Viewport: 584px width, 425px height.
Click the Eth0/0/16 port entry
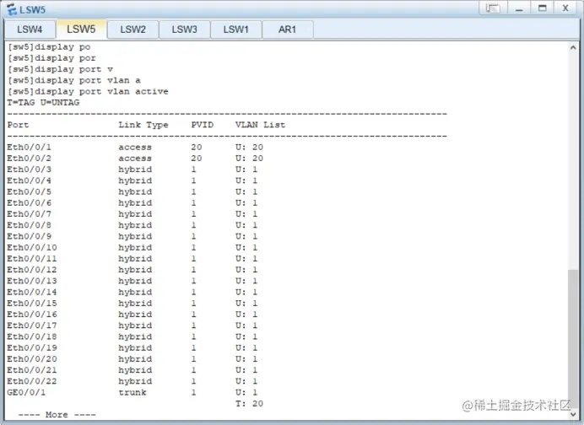click(32, 315)
